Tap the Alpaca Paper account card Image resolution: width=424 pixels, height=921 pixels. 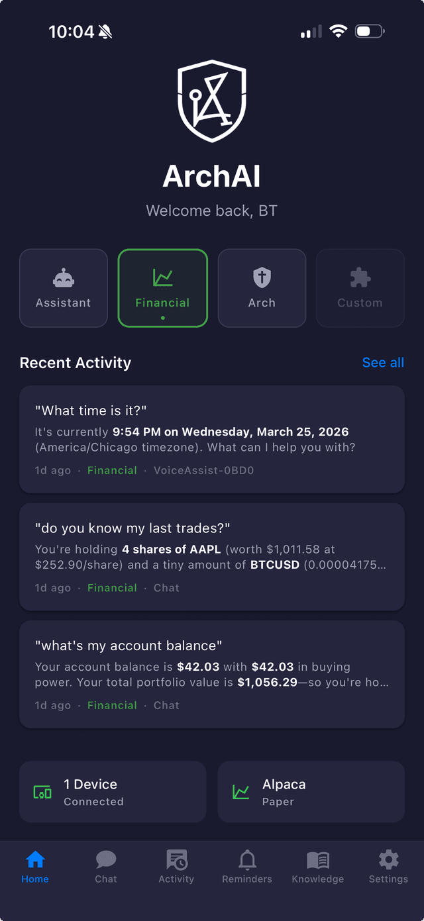pos(311,791)
